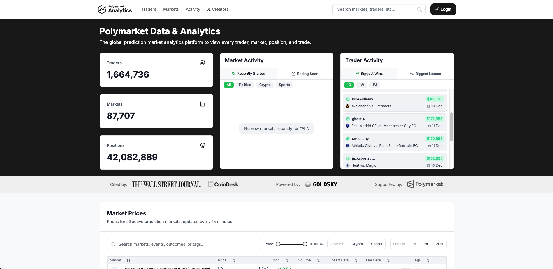553x269 pixels.
Task: Open the Biggest Wins tab
Action: [x=369, y=74]
